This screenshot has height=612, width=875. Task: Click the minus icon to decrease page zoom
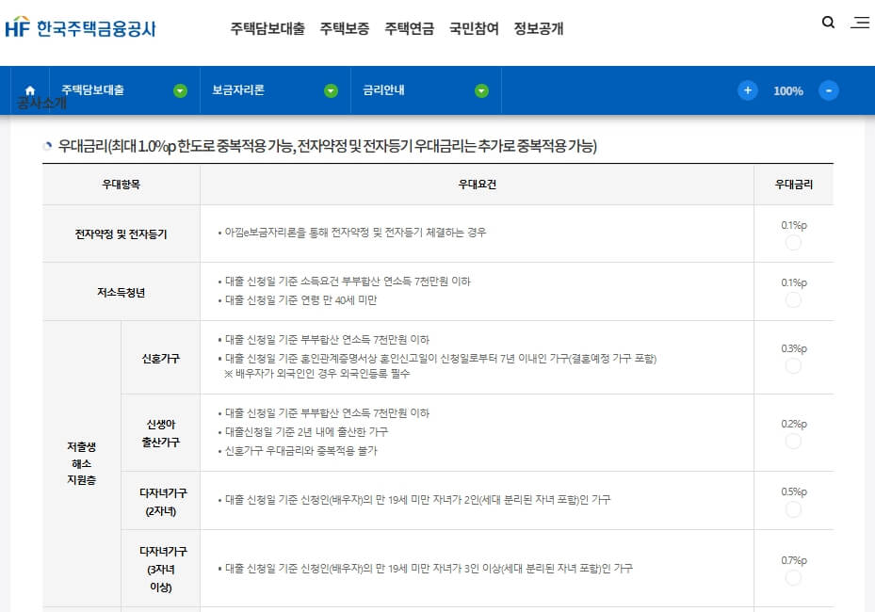click(828, 90)
